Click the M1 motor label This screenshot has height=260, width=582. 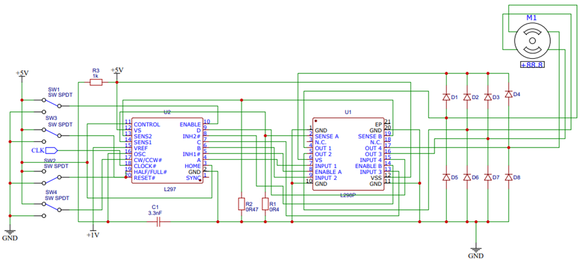pyautogui.click(x=532, y=17)
